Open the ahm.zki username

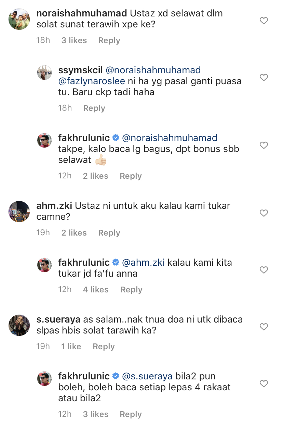54,206
